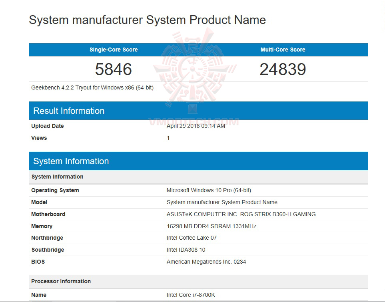
Task: Click the Multi-Core Score header
Action: (x=283, y=50)
